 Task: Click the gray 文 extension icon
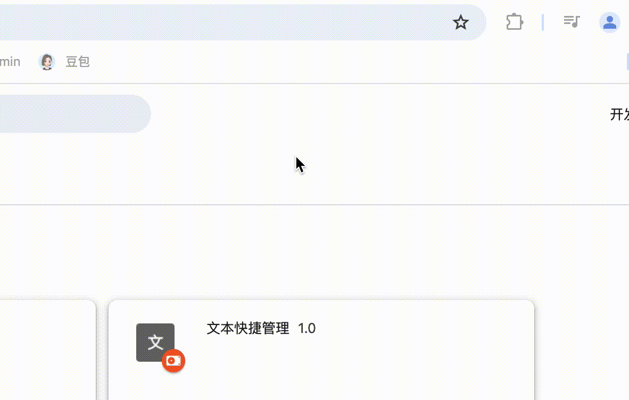click(155, 342)
